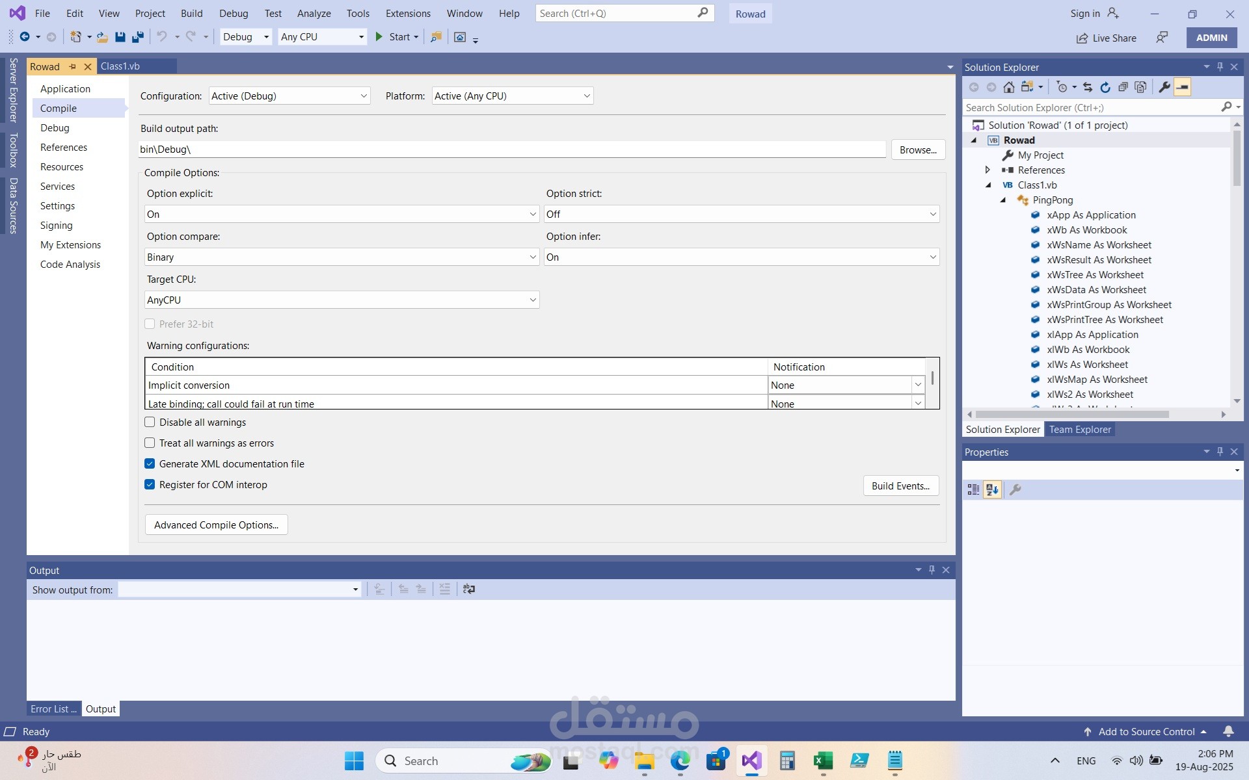Click the Find in Files toolbar icon
The width and height of the screenshot is (1249, 780).
pos(436,37)
